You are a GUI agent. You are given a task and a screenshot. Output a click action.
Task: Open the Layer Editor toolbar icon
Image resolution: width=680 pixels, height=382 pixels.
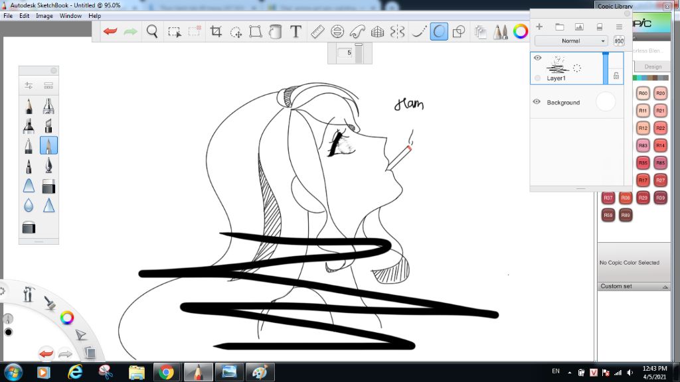coord(480,32)
